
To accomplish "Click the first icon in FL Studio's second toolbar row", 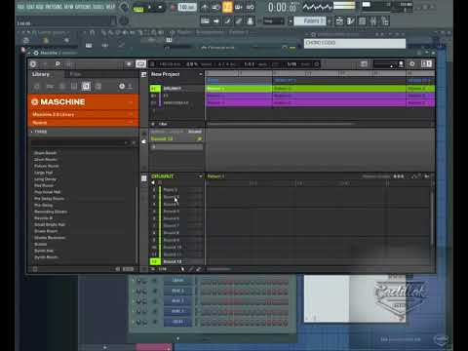I will [205, 21].
